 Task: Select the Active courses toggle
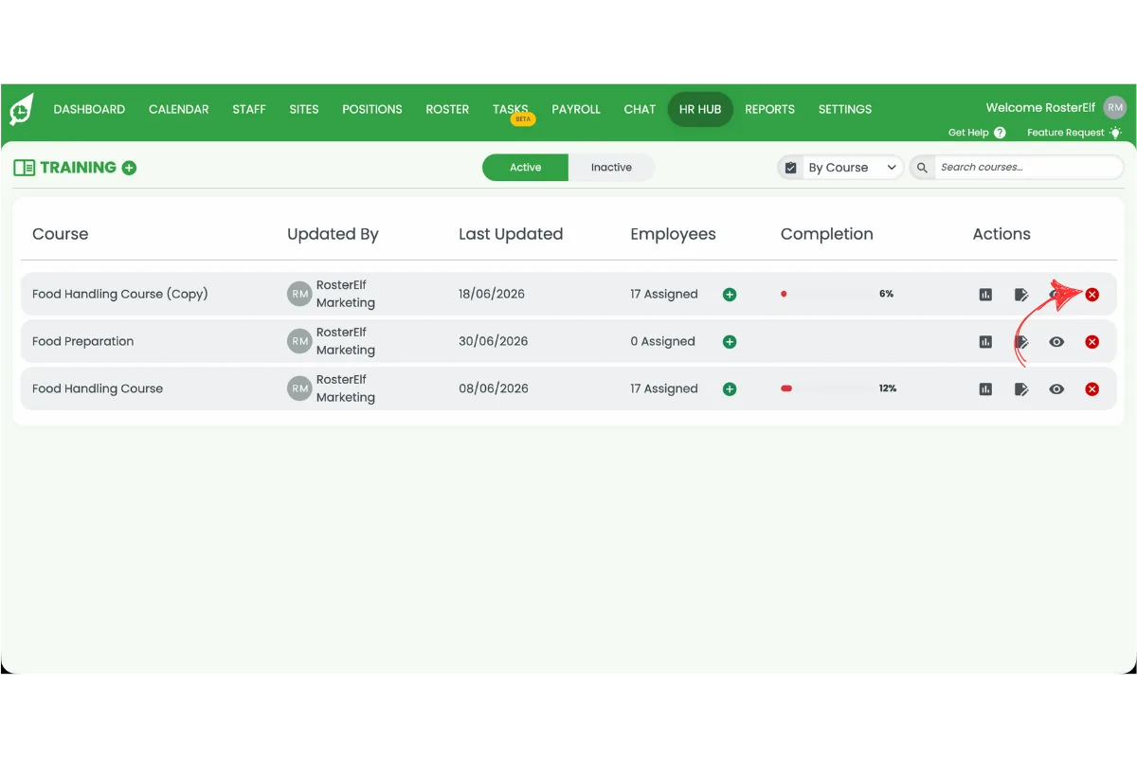[525, 168]
